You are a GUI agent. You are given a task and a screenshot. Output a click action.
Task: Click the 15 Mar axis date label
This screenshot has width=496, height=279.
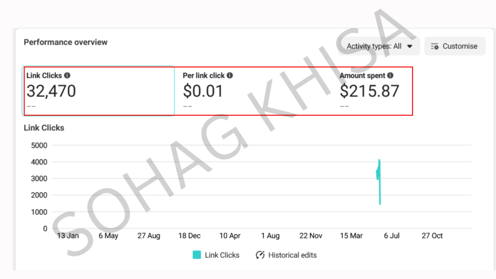(x=351, y=236)
